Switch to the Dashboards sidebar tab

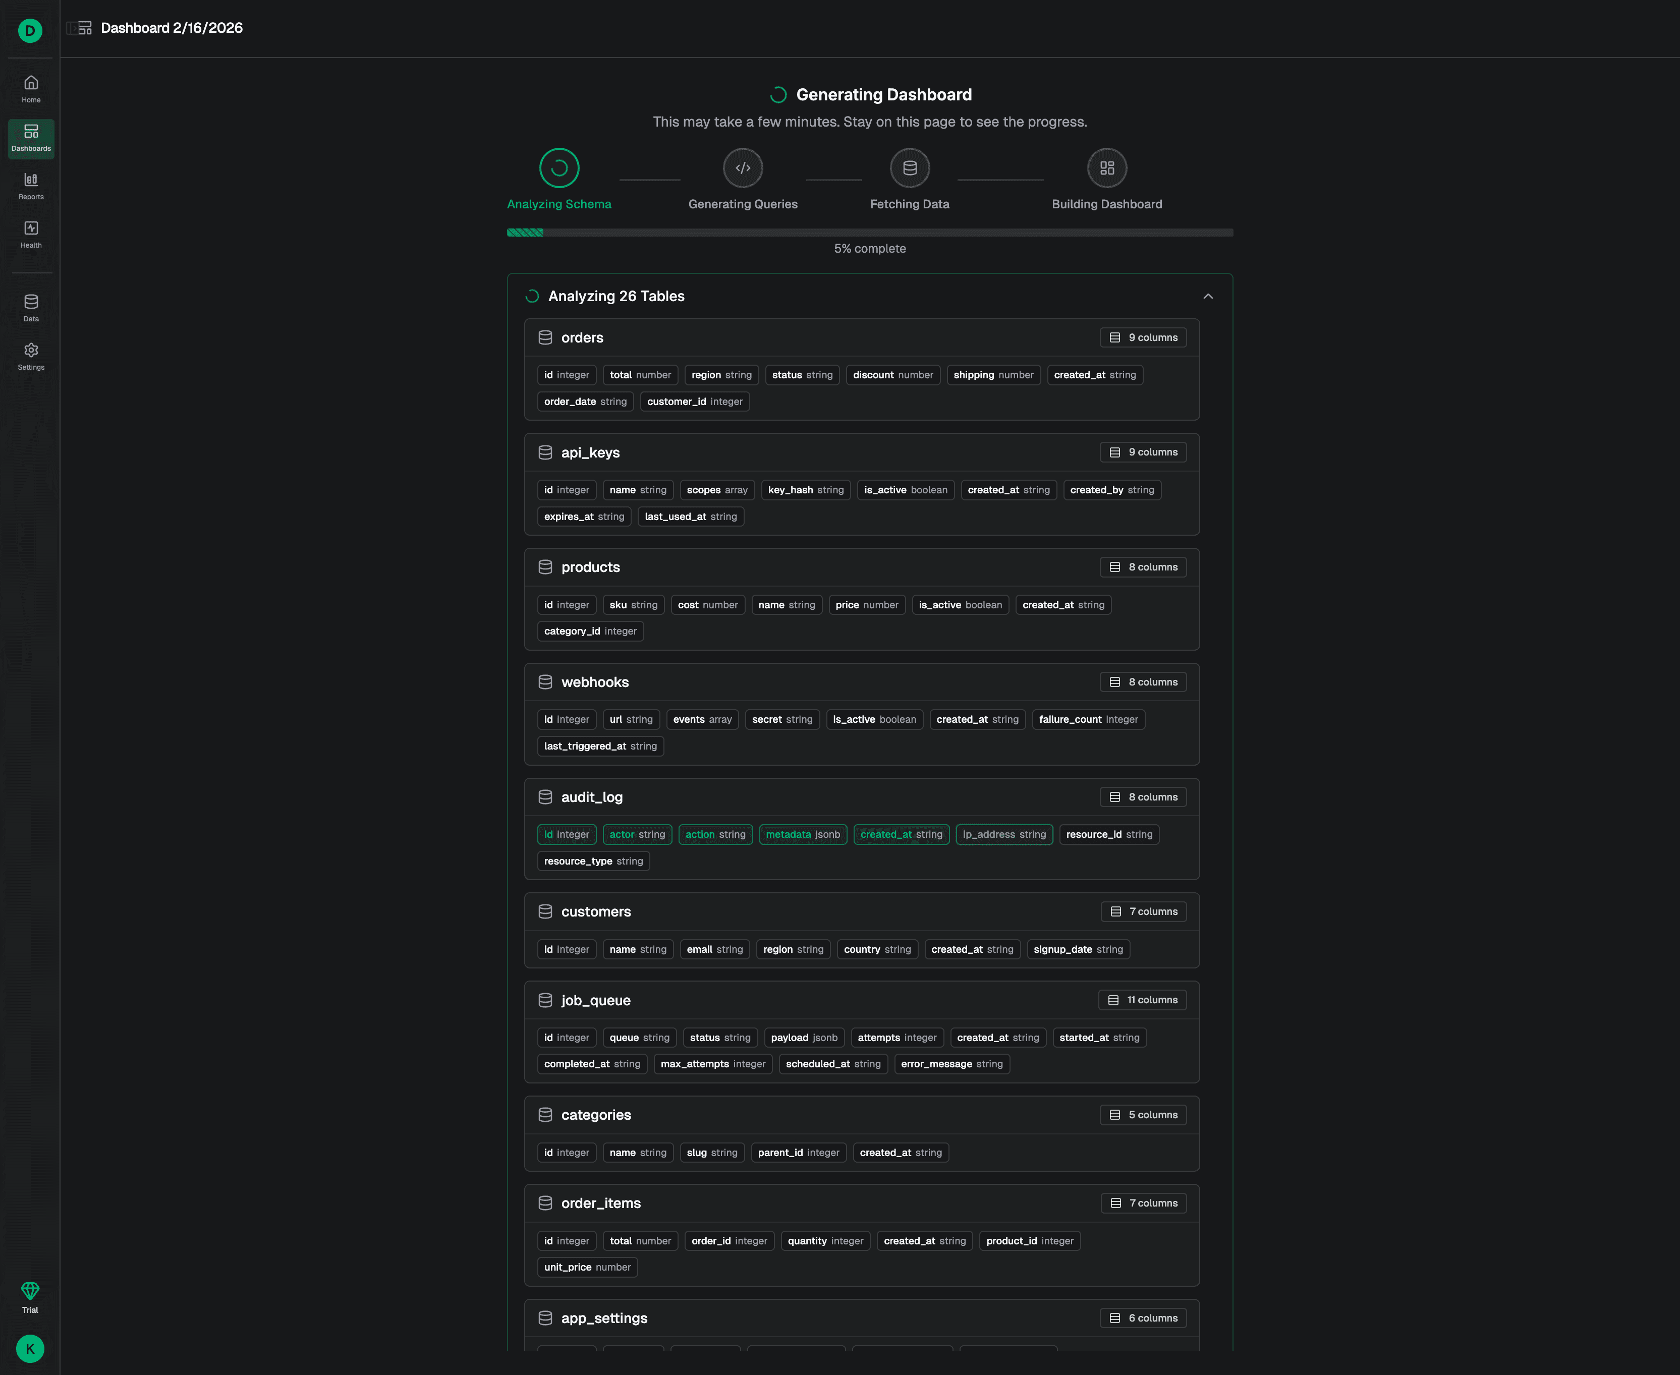tap(31, 138)
